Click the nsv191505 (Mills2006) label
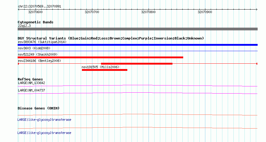This screenshot has width=266, height=142. pos(100,67)
